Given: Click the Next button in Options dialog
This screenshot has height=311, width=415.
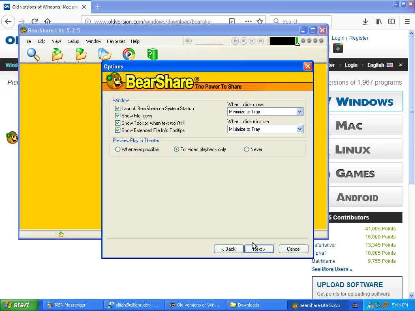Looking at the screenshot, I should 259,249.
